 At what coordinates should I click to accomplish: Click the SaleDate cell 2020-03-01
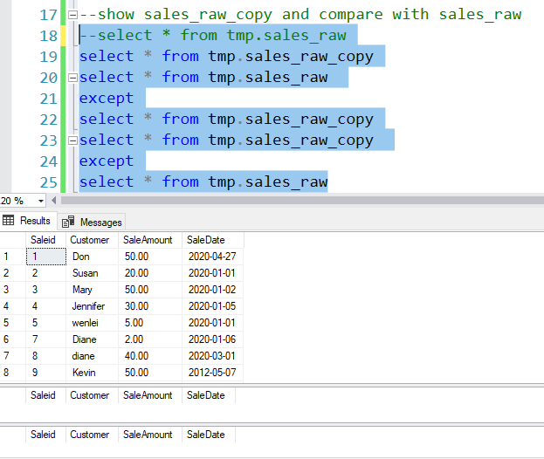(212, 356)
